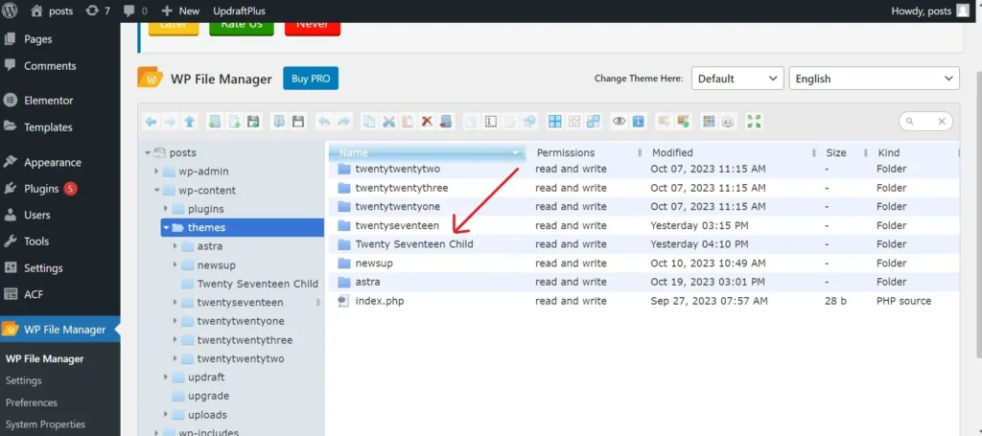This screenshot has width=982, height=436.
Task: Toggle the Preview eye icon
Action: 620,122
